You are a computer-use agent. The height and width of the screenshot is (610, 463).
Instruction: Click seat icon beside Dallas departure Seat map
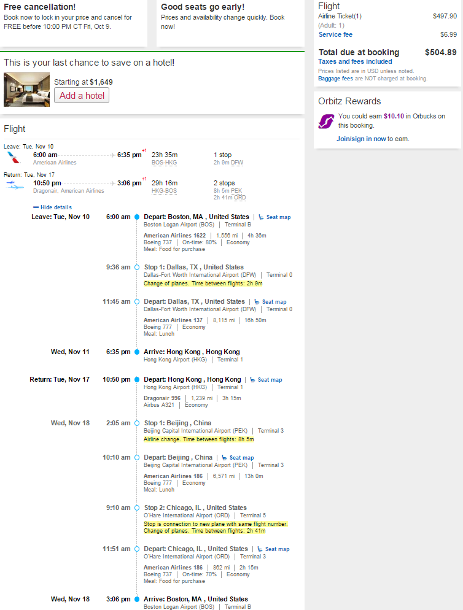[x=257, y=302]
